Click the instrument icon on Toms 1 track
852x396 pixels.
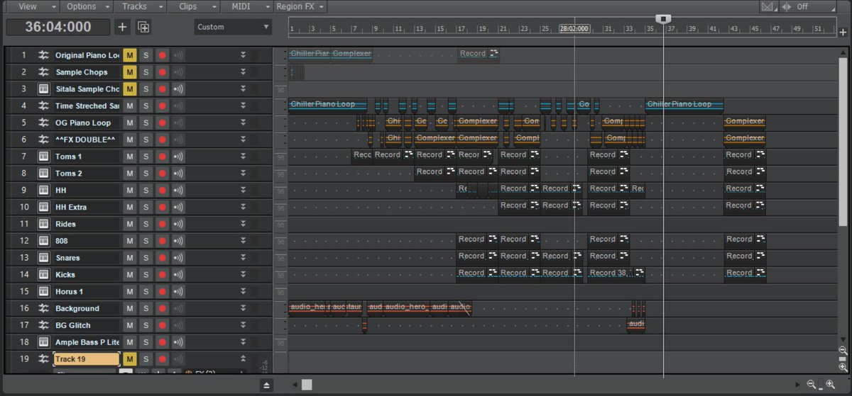click(x=43, y=157)
